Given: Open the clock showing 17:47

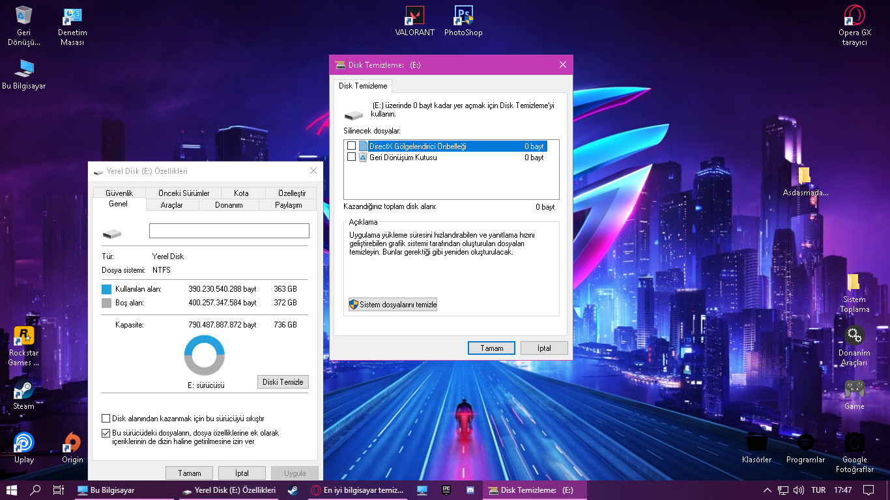Looking at the screenshot, I should coord(842,490).
